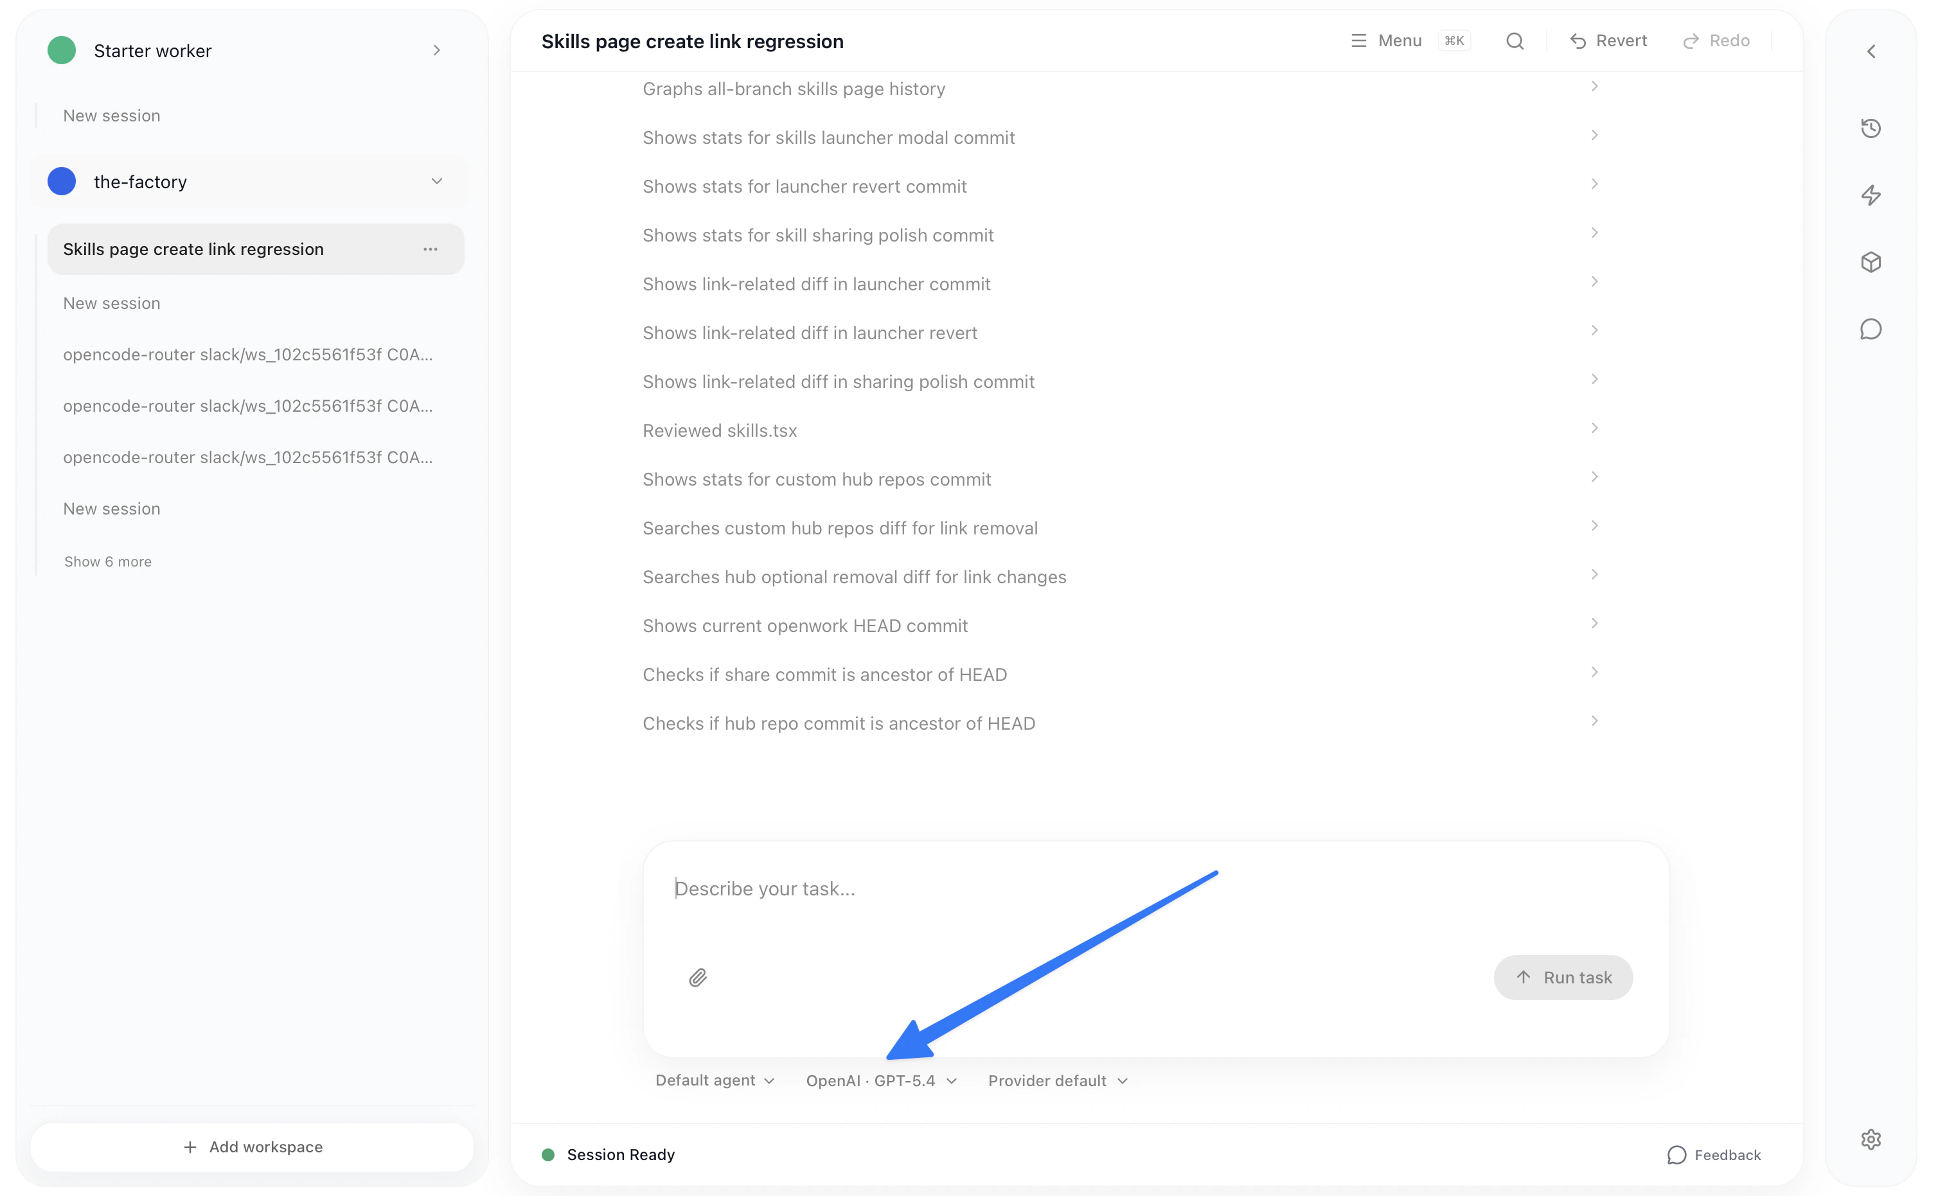The height and width of the screenshot is (1196, 1938).
Task: Open the Default agent dropdown
Action: coord(713,1080)
